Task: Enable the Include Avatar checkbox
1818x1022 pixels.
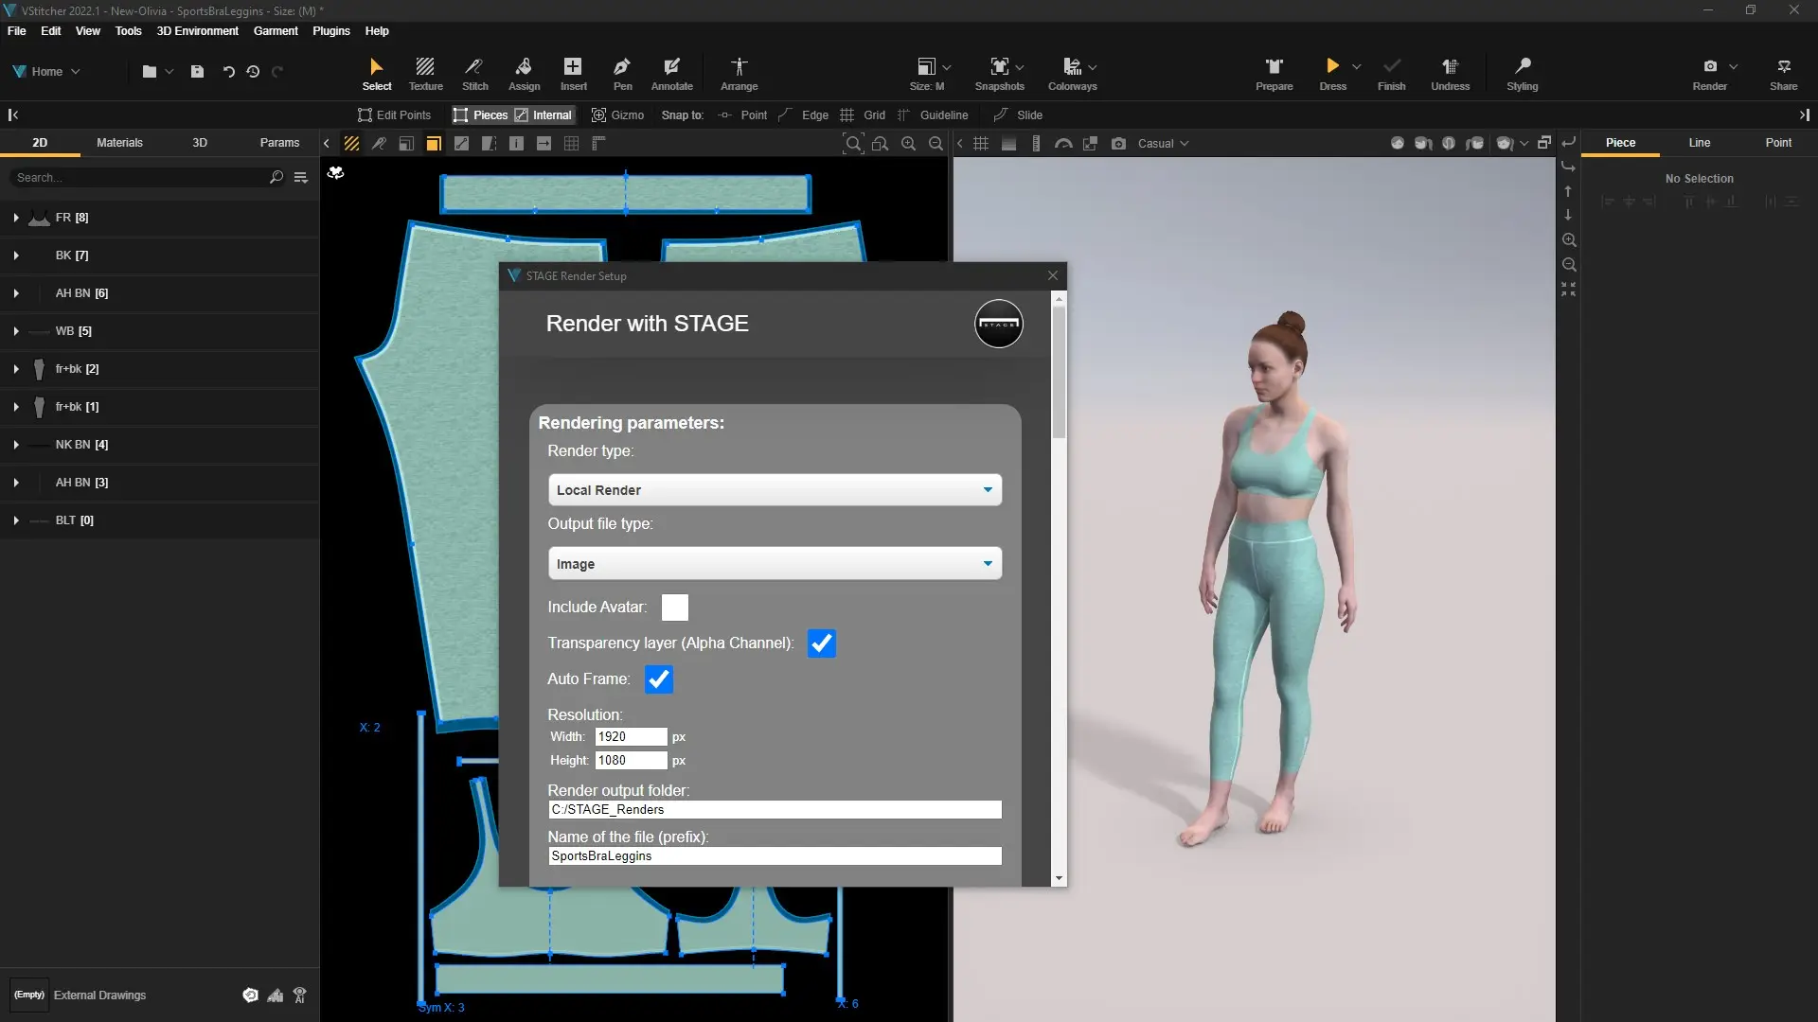Action: tap(674, 608)
